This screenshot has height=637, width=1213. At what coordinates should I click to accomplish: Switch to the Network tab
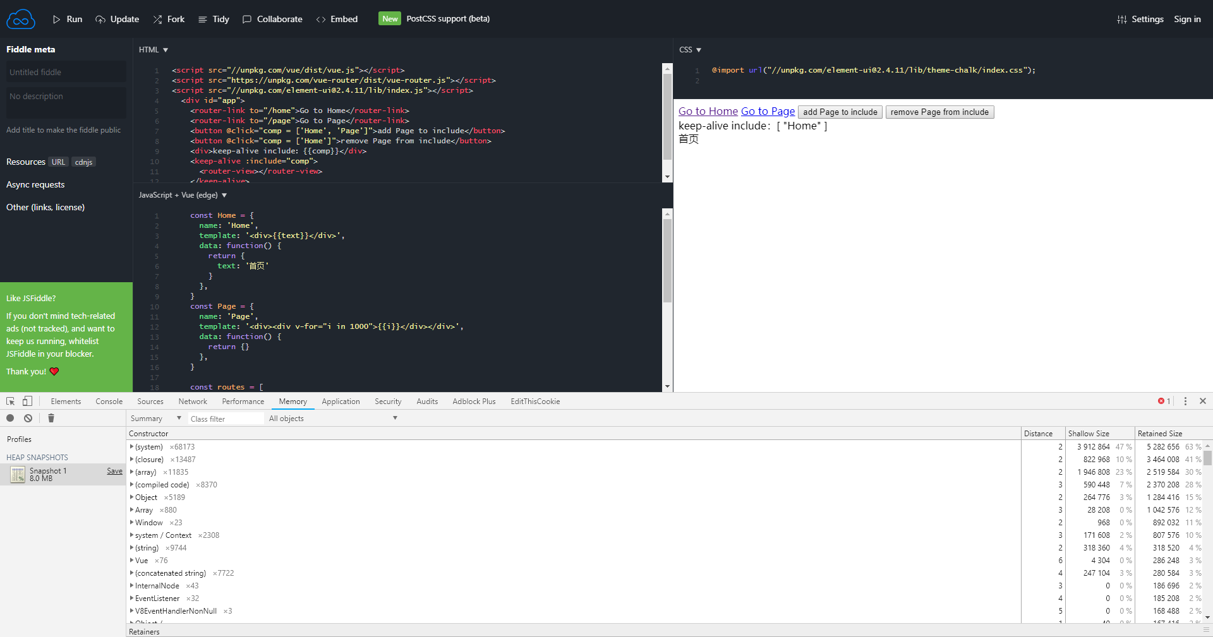tap(193, 402)
